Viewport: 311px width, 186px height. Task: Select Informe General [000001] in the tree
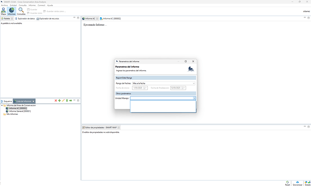coord(19,111)
